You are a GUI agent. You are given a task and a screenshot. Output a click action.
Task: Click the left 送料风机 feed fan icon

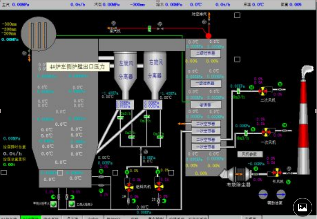coord(128,185)
